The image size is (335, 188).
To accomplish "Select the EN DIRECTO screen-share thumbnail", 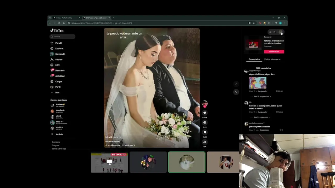I will tap(109, 162).
